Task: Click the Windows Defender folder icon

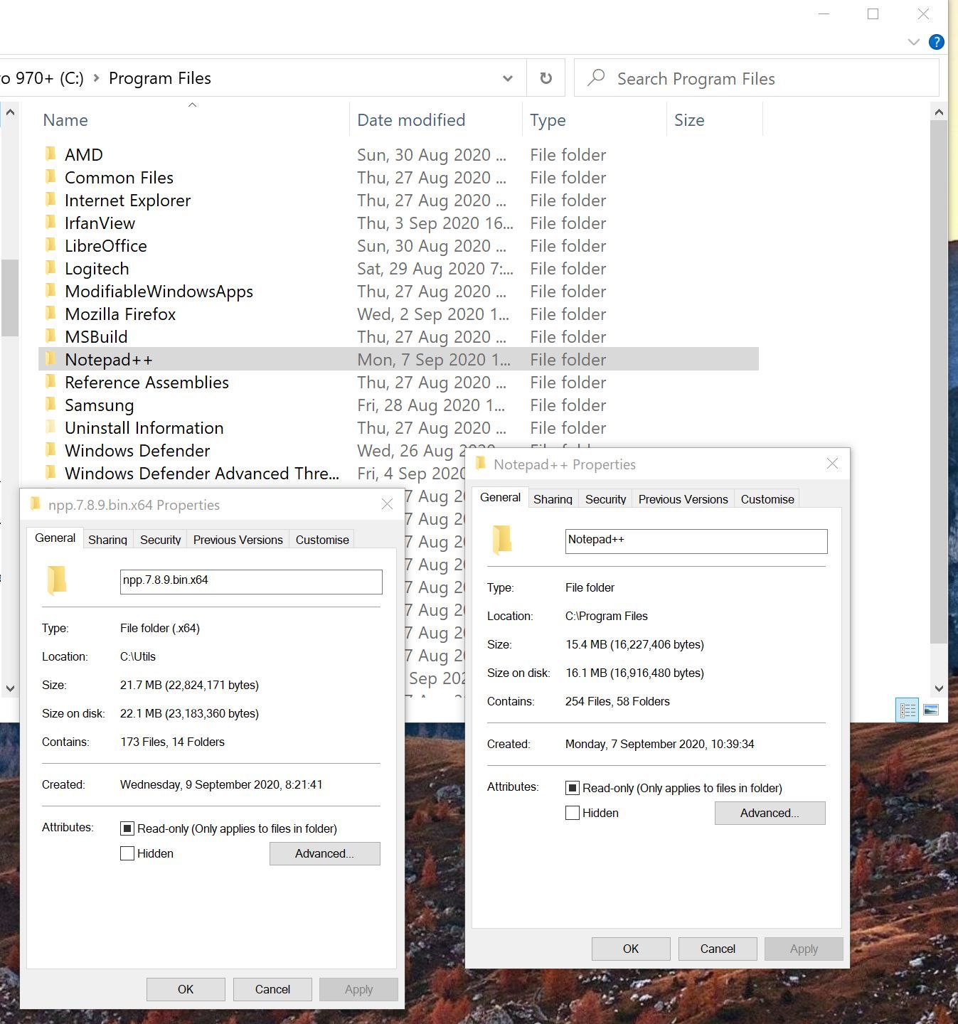Action: tap(50, 450)
